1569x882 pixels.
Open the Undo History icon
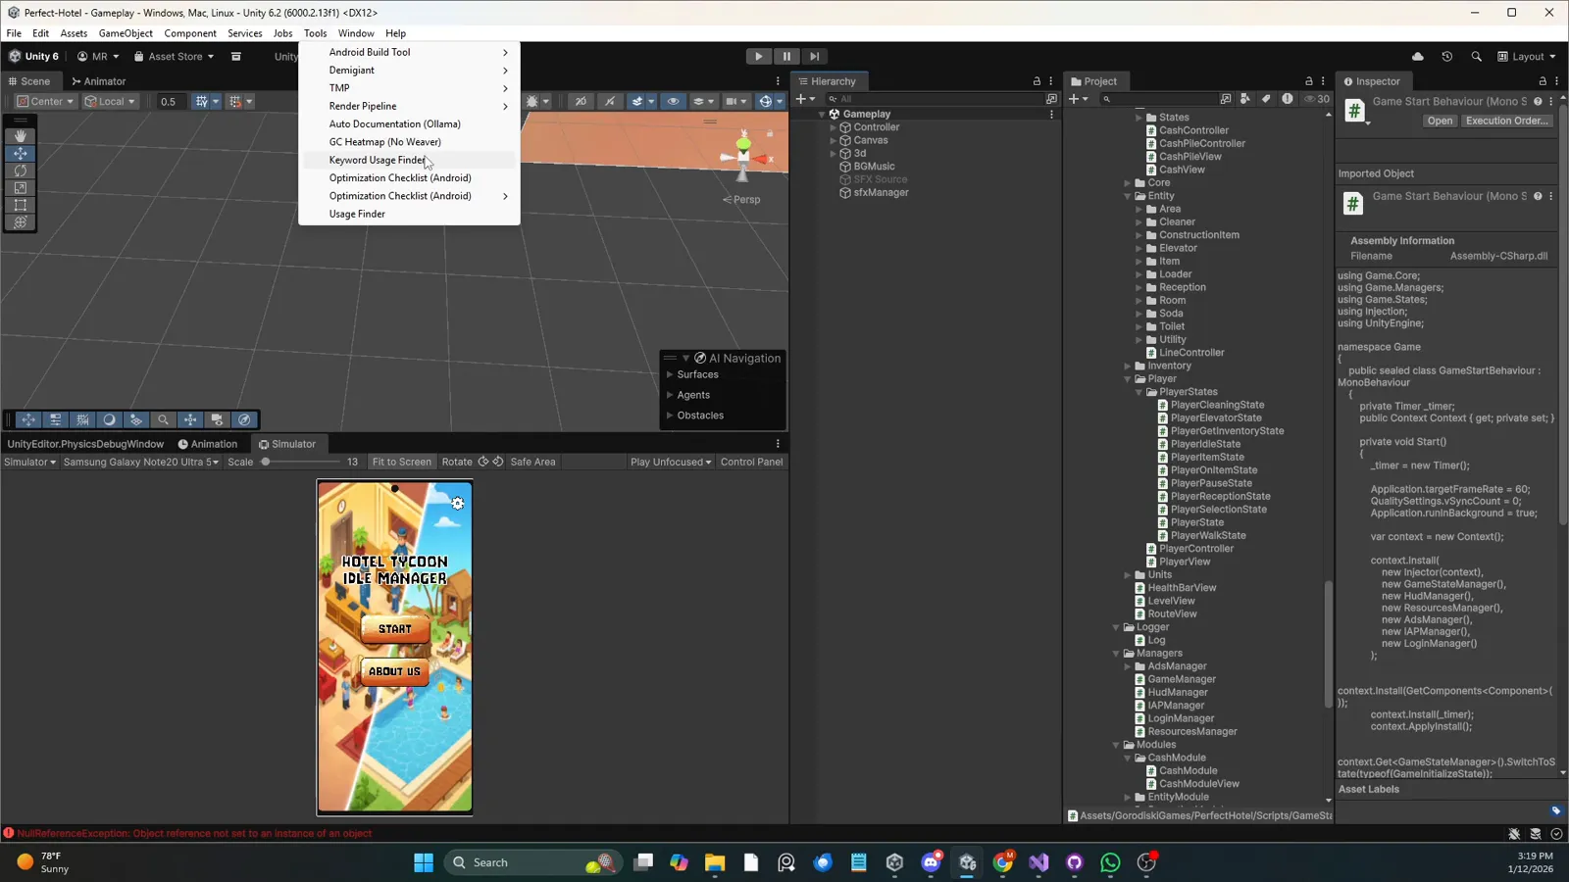(1447, 57)
